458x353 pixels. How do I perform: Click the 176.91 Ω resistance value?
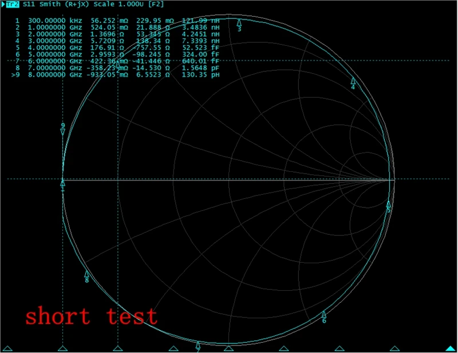pos(107,47)
